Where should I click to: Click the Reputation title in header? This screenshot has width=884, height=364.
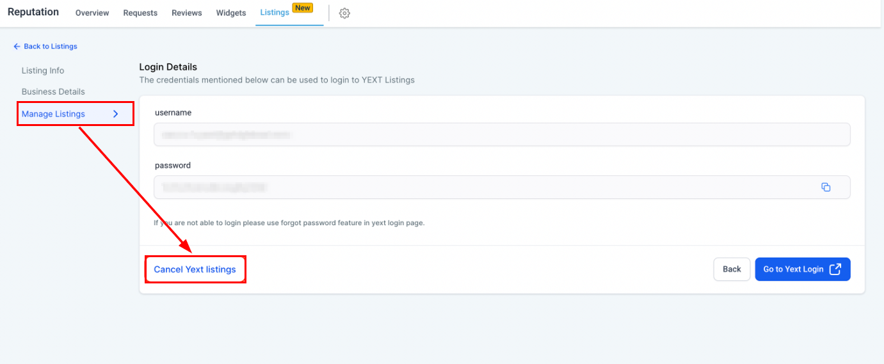[x=33, y=12]
